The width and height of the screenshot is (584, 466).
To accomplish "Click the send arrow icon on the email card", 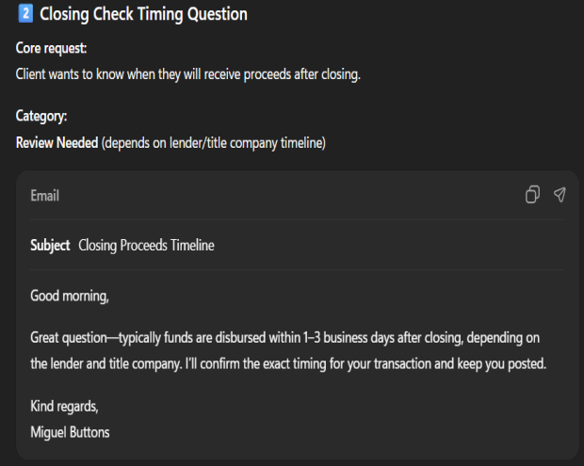I will [560, 195].
